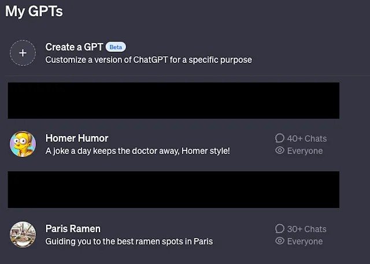The height and width of the screenshot is (264, 370).
Task: Click the Paris ramen spots description text
Action: [129, 242]
